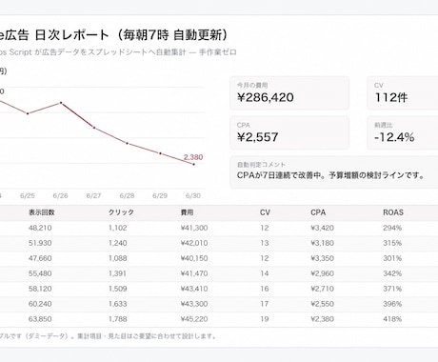Click the 47,660 impressions cell
438x362 pixels.
40,258
